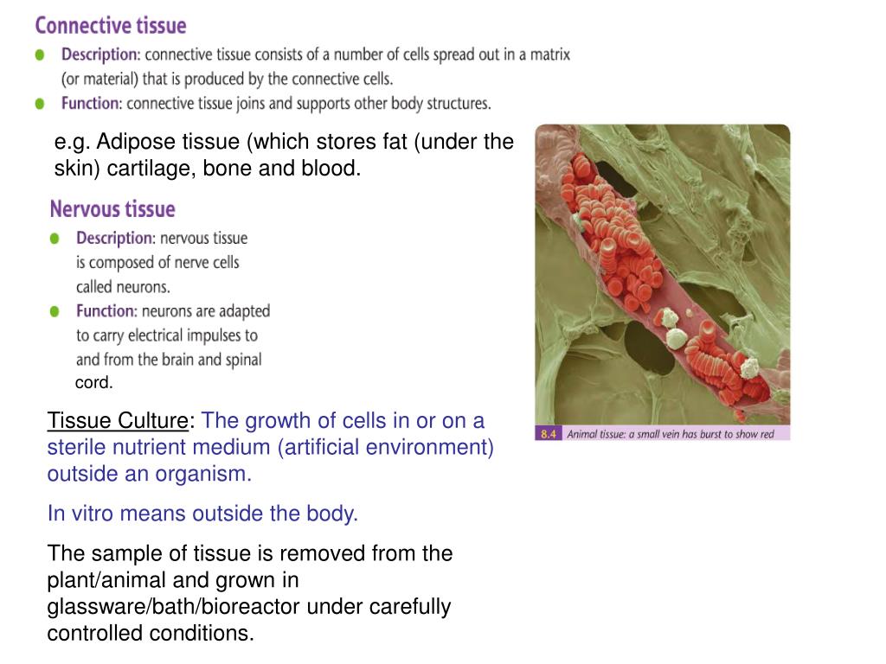Click the green bullet beside nervous Function
Image resolution: width=886 pixels, height=664 pixels.
click(55, 311)
